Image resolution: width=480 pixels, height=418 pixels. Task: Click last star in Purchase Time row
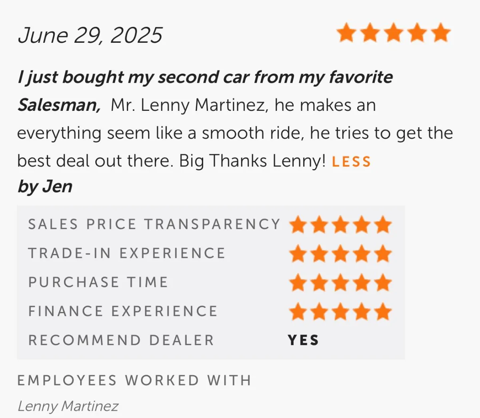(x=383, y=282)
